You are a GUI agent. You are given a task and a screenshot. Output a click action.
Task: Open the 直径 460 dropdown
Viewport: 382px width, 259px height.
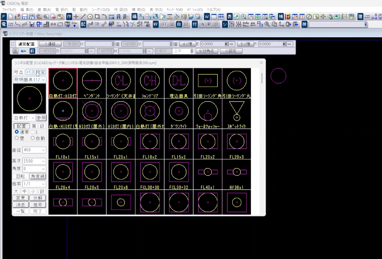coord(34,150)
